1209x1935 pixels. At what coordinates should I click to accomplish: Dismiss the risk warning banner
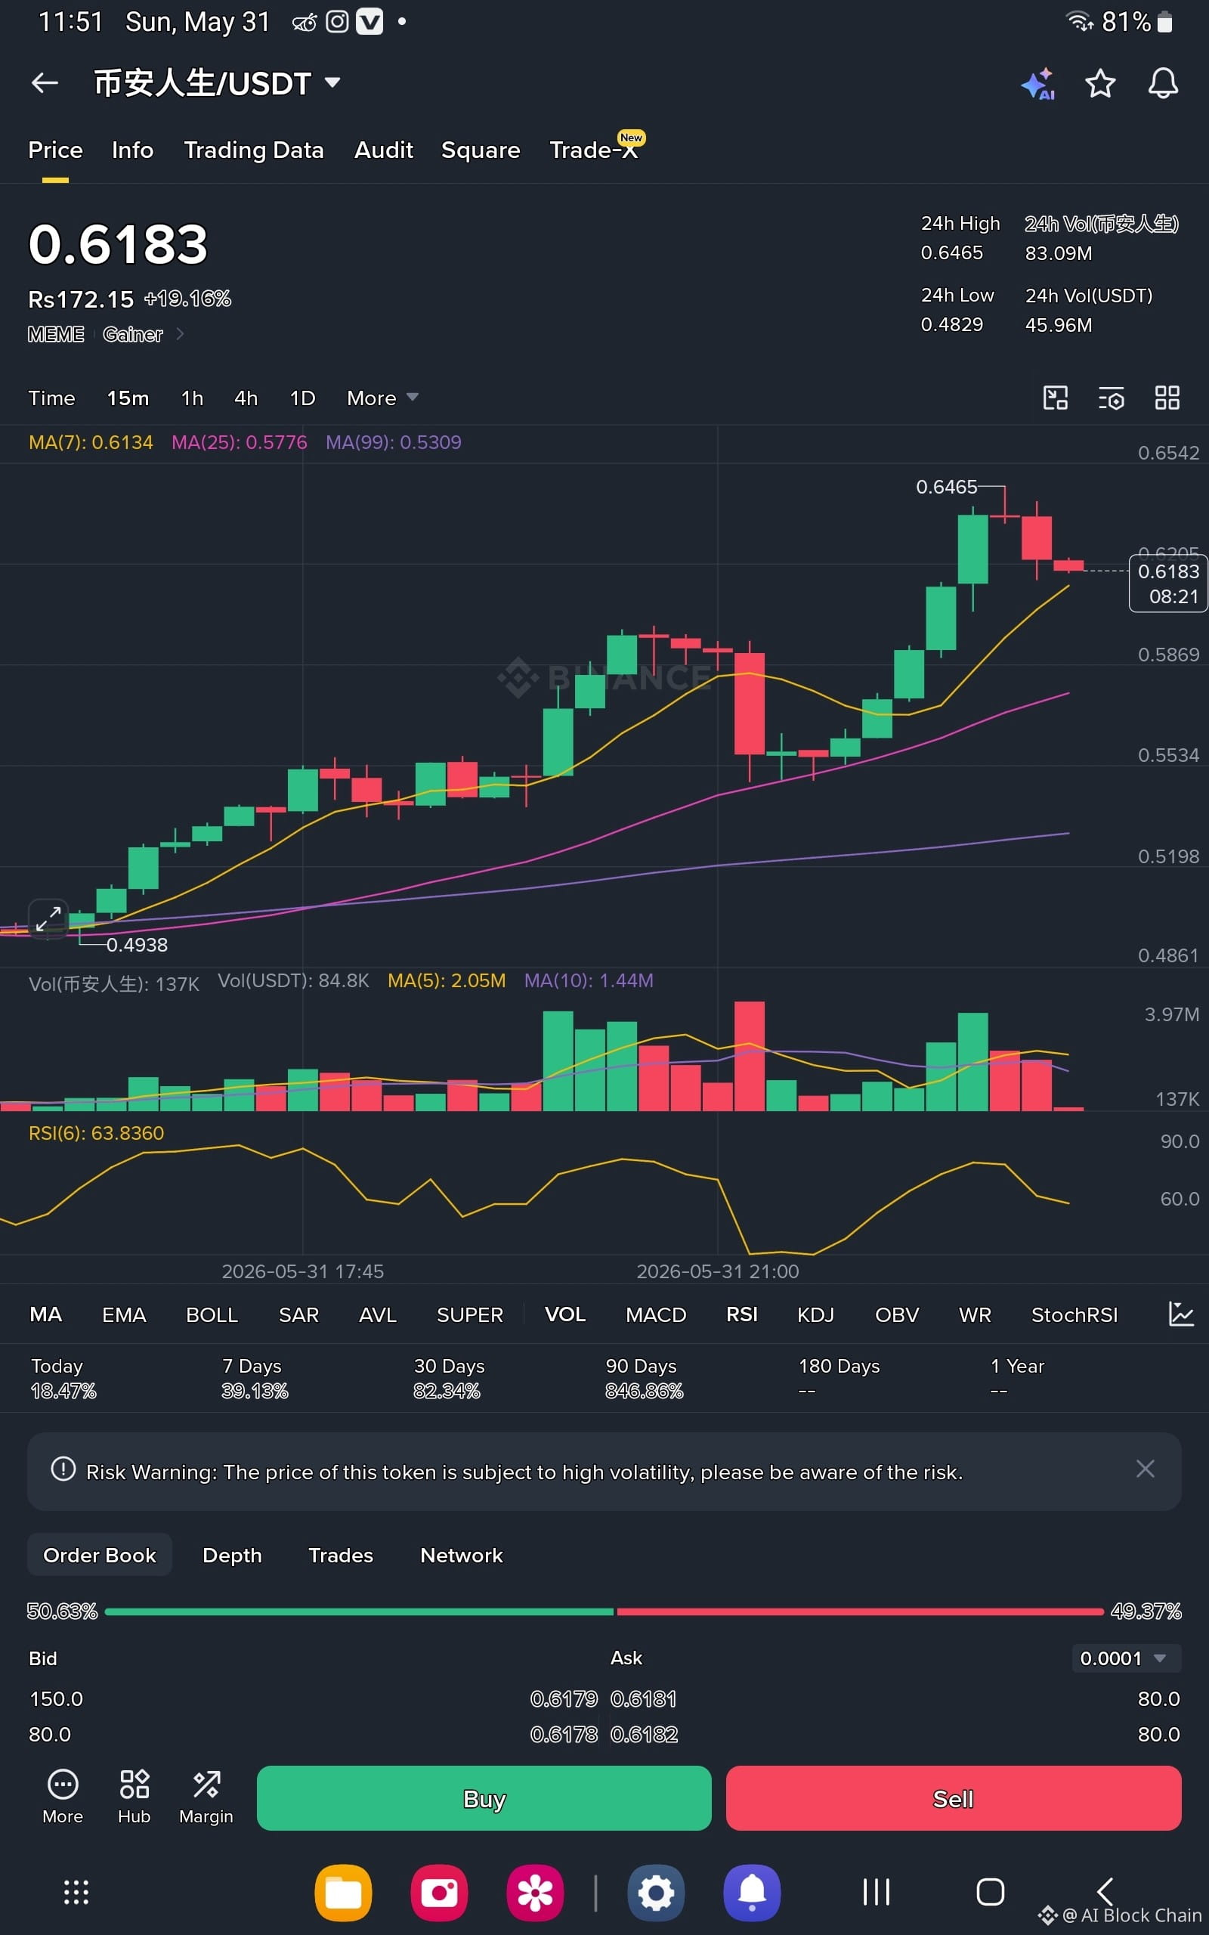pos(1145,1469)
